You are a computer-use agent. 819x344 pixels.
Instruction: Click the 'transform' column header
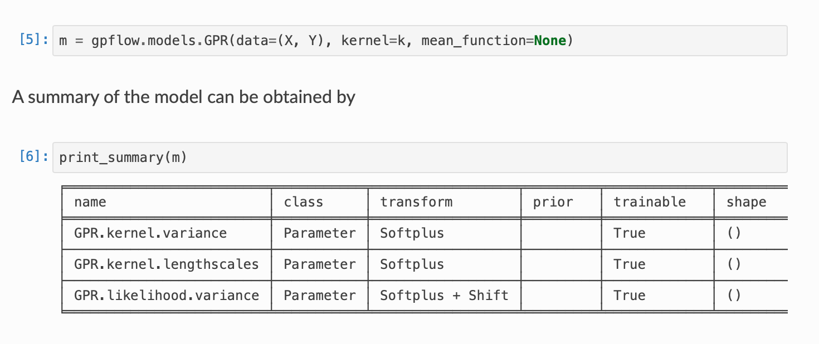(416, 202)
